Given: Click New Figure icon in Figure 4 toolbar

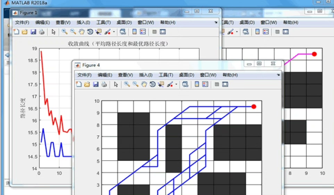Looking at the screenshot, I should click(x=78, y=84).
